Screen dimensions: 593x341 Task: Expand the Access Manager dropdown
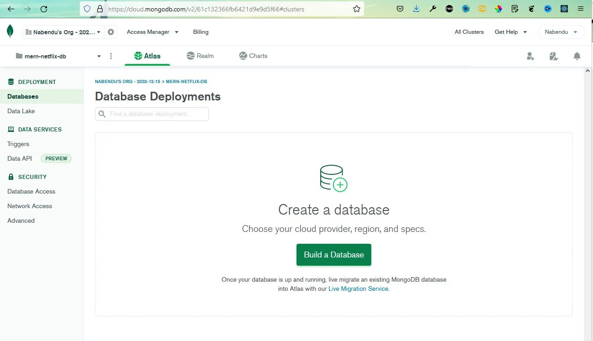[153, 32]
